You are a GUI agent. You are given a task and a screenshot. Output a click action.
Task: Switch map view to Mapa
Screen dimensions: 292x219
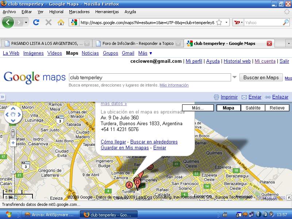(228, 108)
